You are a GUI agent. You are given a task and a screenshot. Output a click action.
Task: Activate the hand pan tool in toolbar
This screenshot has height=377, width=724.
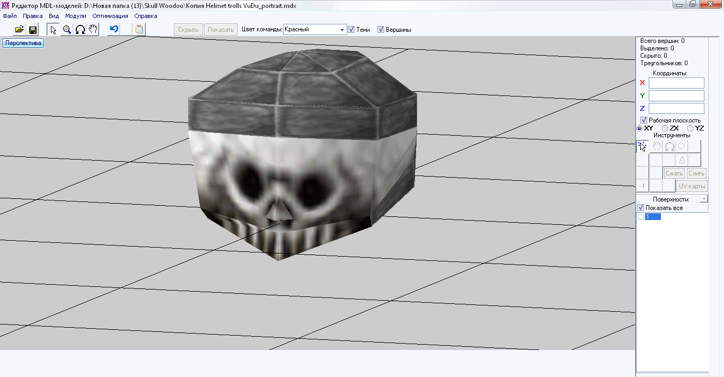(93, 29)
